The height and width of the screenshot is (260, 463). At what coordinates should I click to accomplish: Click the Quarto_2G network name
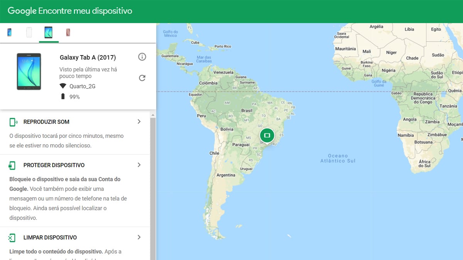(82, 86)
